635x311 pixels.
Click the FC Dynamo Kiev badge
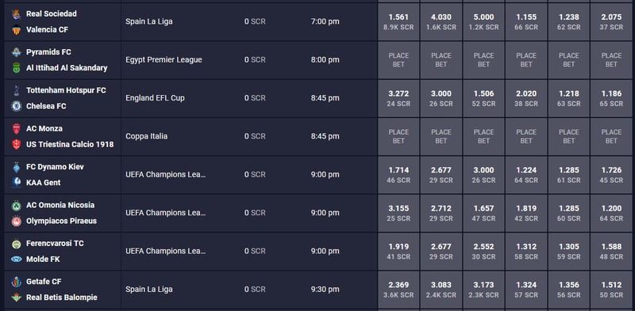[16, 167]
